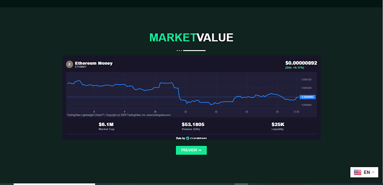
Task: Click the Market Cap caption
Action: 107,129
